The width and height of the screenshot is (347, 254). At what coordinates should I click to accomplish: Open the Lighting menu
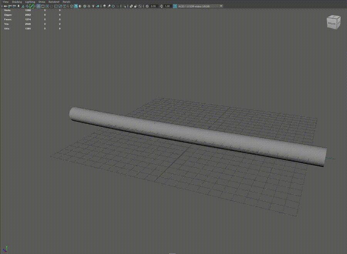click(x=30, y=2)
